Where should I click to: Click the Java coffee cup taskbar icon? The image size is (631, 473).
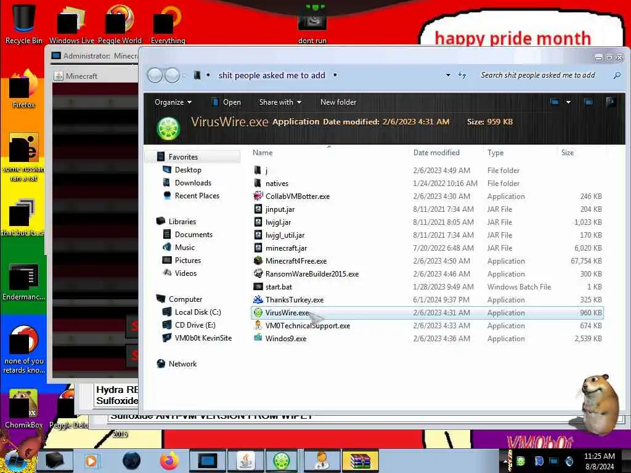(x=245, y=461)
